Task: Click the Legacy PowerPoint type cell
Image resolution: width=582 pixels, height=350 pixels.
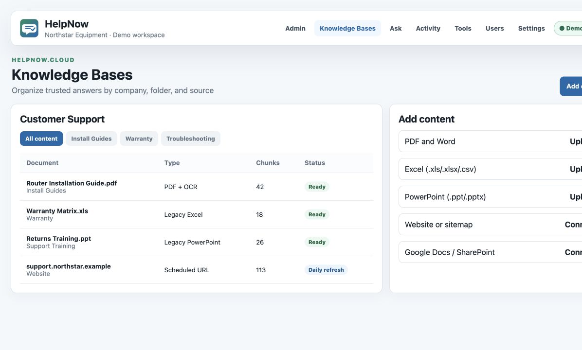Action: 192,242
